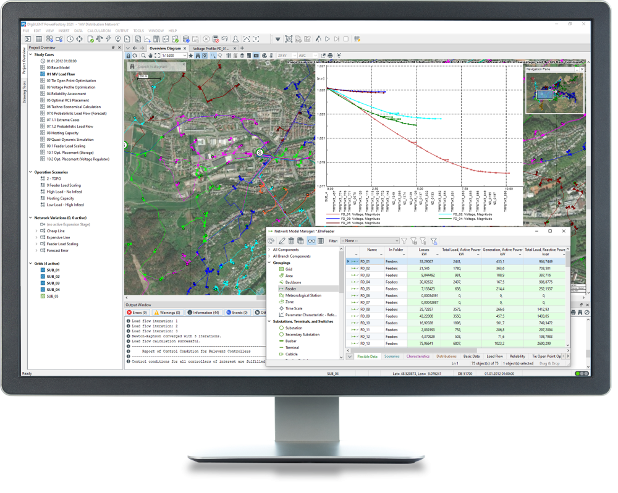
Task: Collapse the Operation Scenarios section
Action: pyautogui.click(x=31, y=172)
